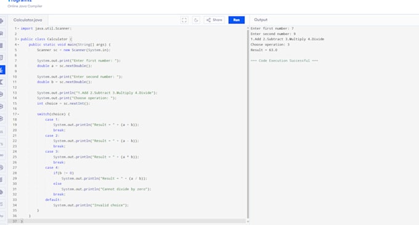Click the println menu options line 13
The height and width of the screenshot is (225, 419).
click(97, 92)
